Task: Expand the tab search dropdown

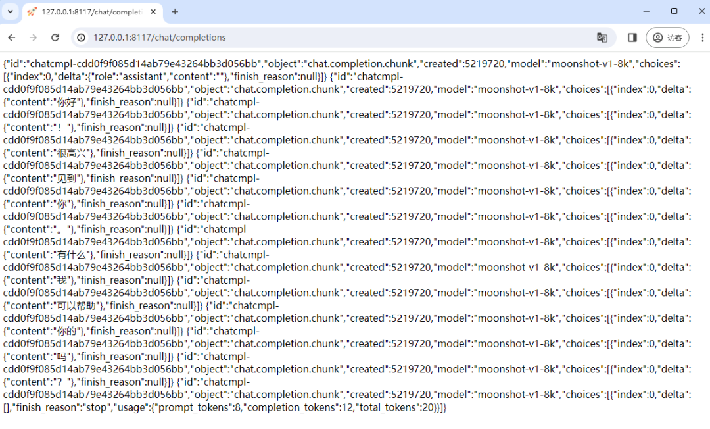Action: click(10, 12)
